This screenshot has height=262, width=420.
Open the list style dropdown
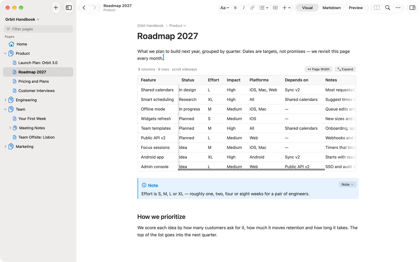click(264, 8)
